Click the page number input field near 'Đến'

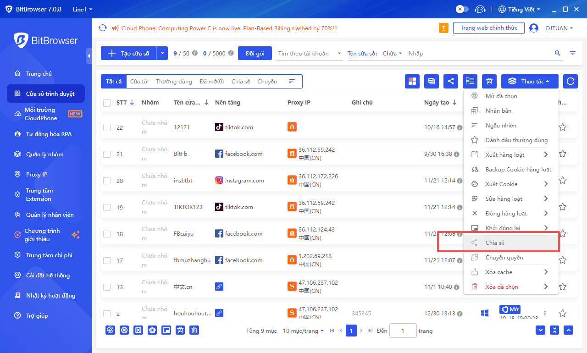(x=403, y=331)
